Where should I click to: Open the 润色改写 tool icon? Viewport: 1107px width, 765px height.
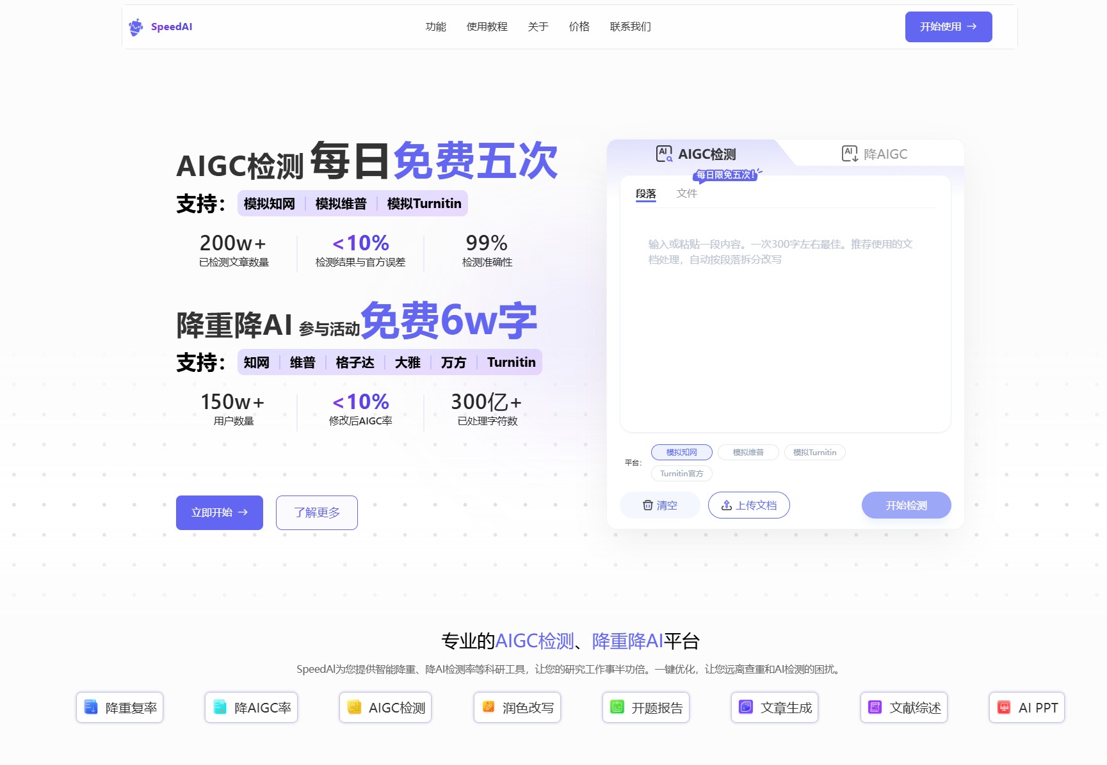click(x=489, y=707)
